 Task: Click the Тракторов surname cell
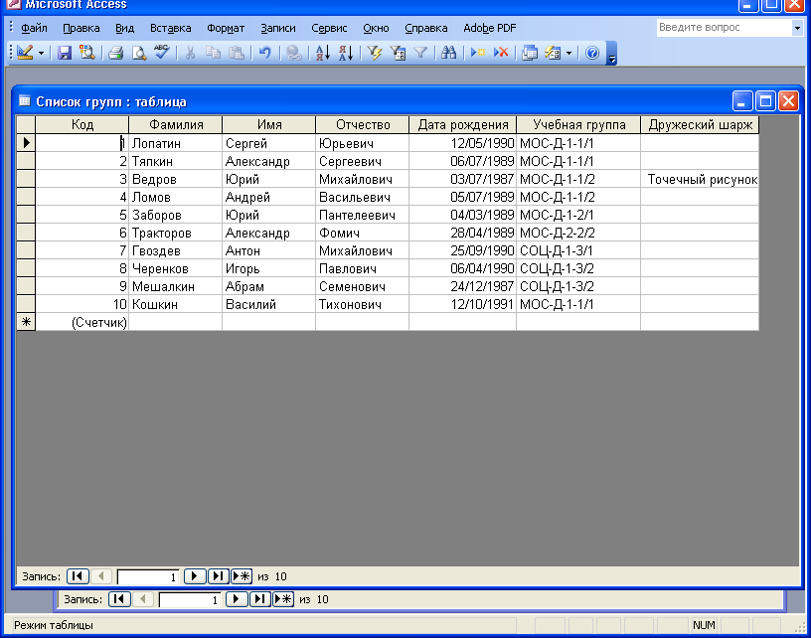click(x=176, y=233)
